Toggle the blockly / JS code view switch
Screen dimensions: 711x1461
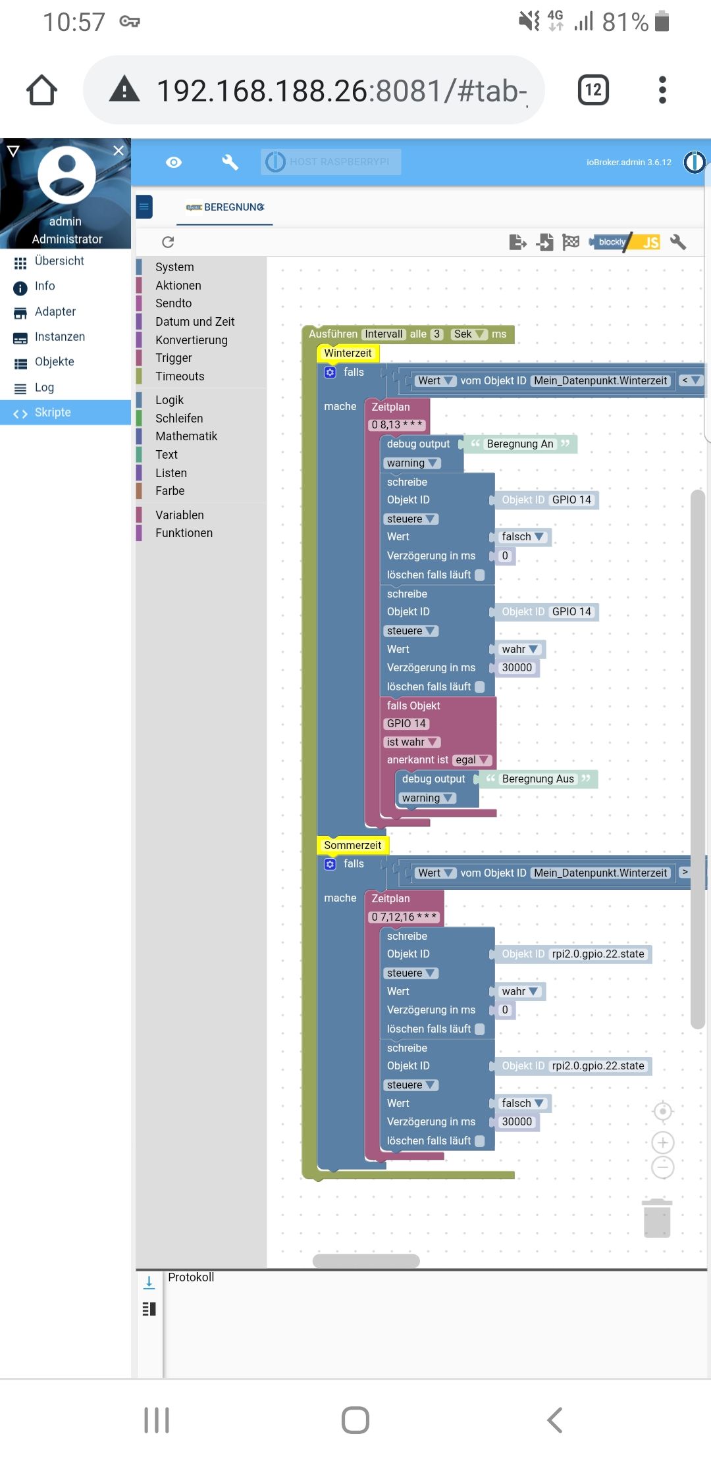point(624,242)
